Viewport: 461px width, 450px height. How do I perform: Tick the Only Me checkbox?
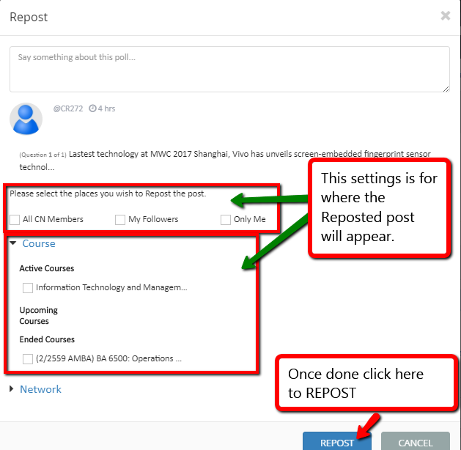tap(226, 220)
